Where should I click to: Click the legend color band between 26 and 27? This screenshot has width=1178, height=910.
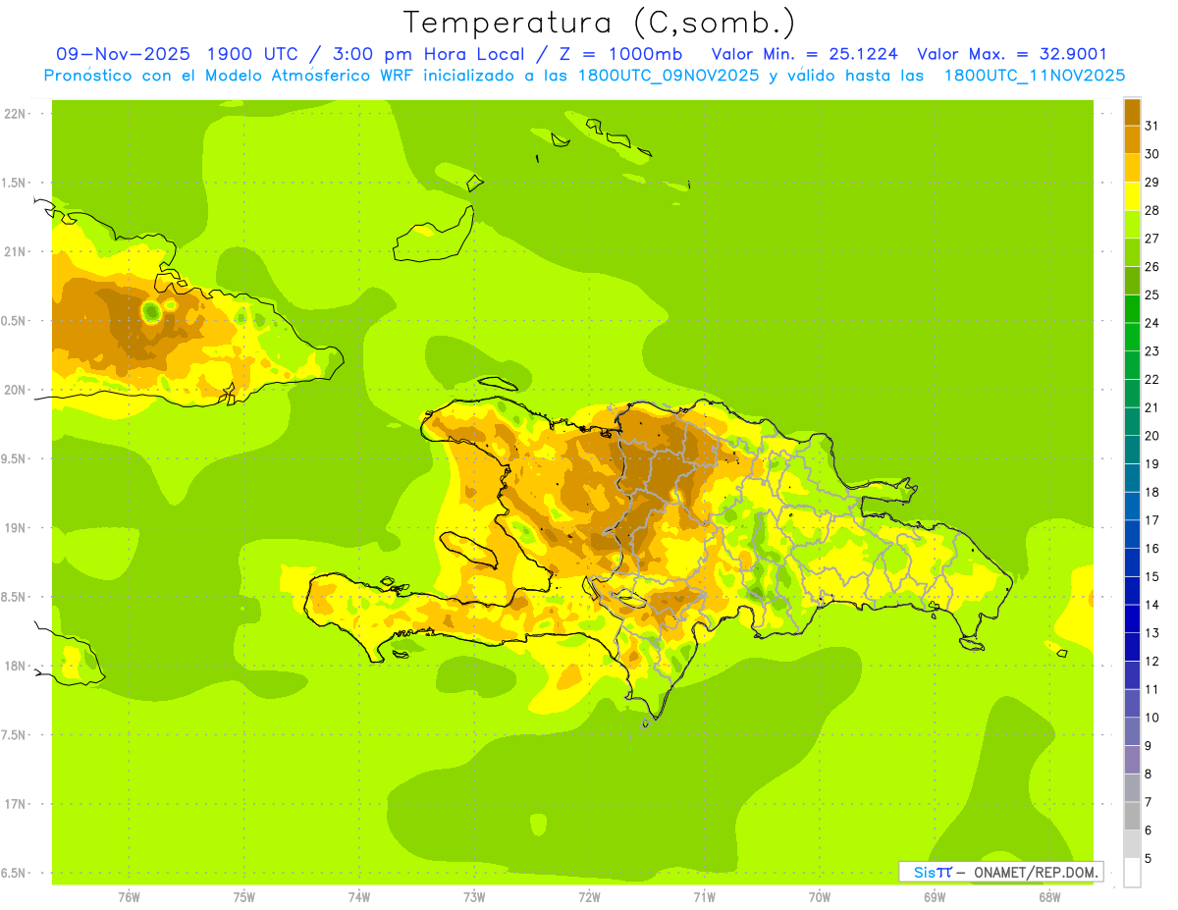pyautogui.click(x=1132, y=252)
